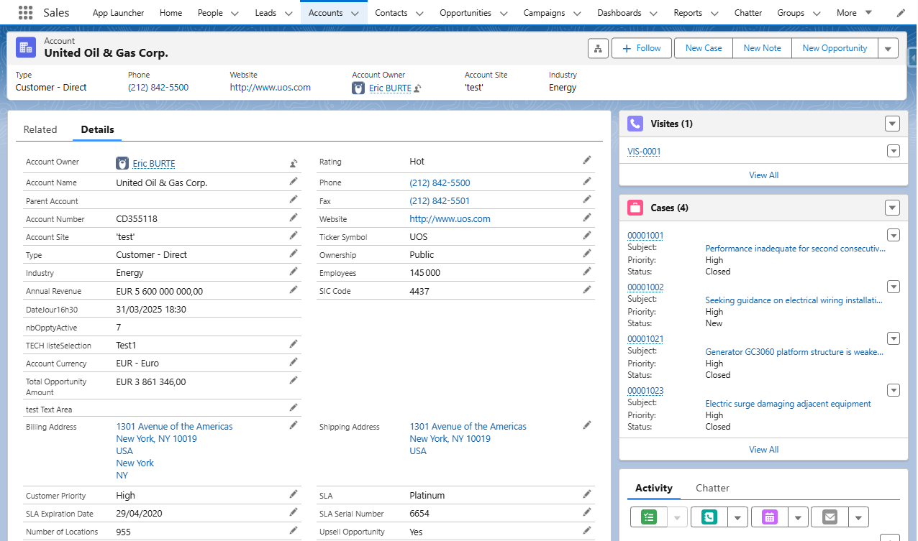The width and height of the screenshot is (918, 541).
Task: Edit the Rating field pencil icon
Action: 586,159
